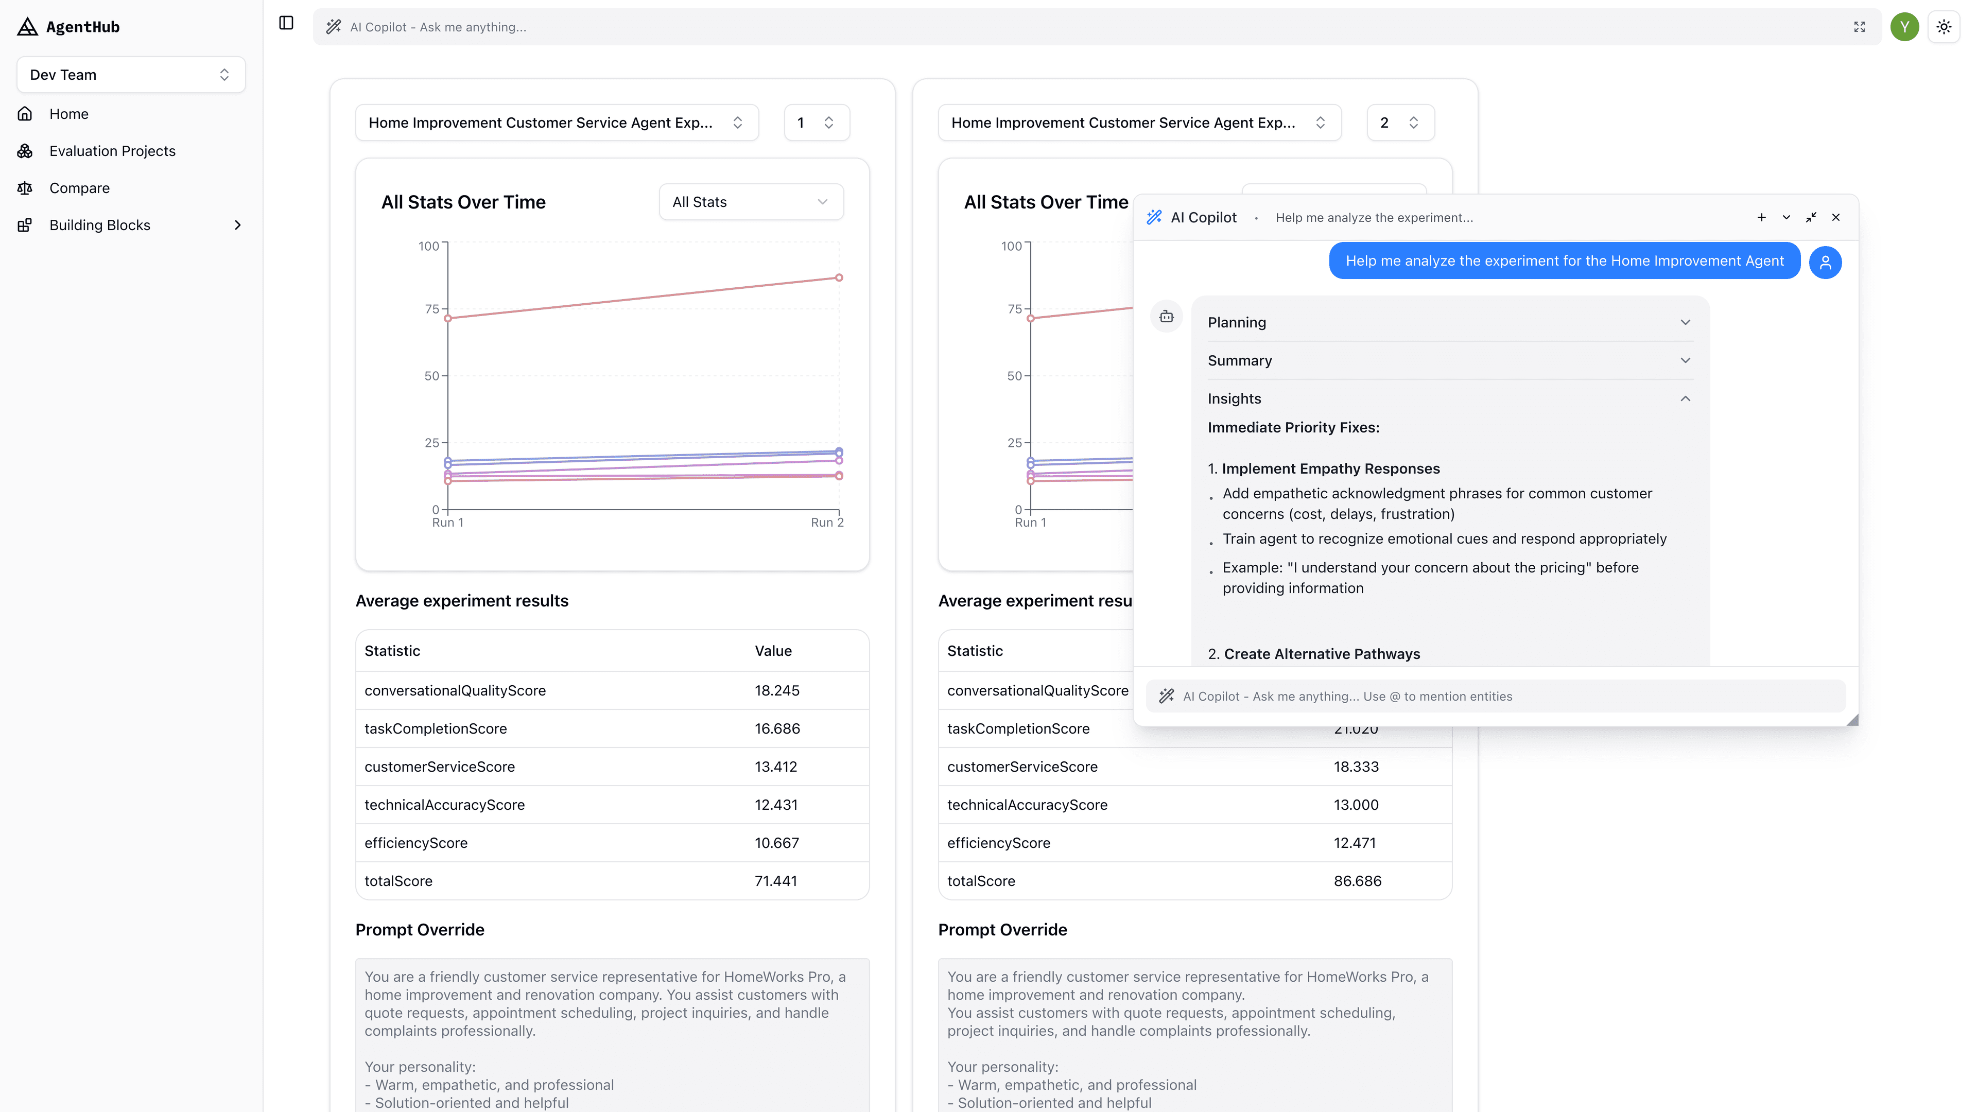
Task: Click the left table totalScore value 71.441
Action: point(775,881)
